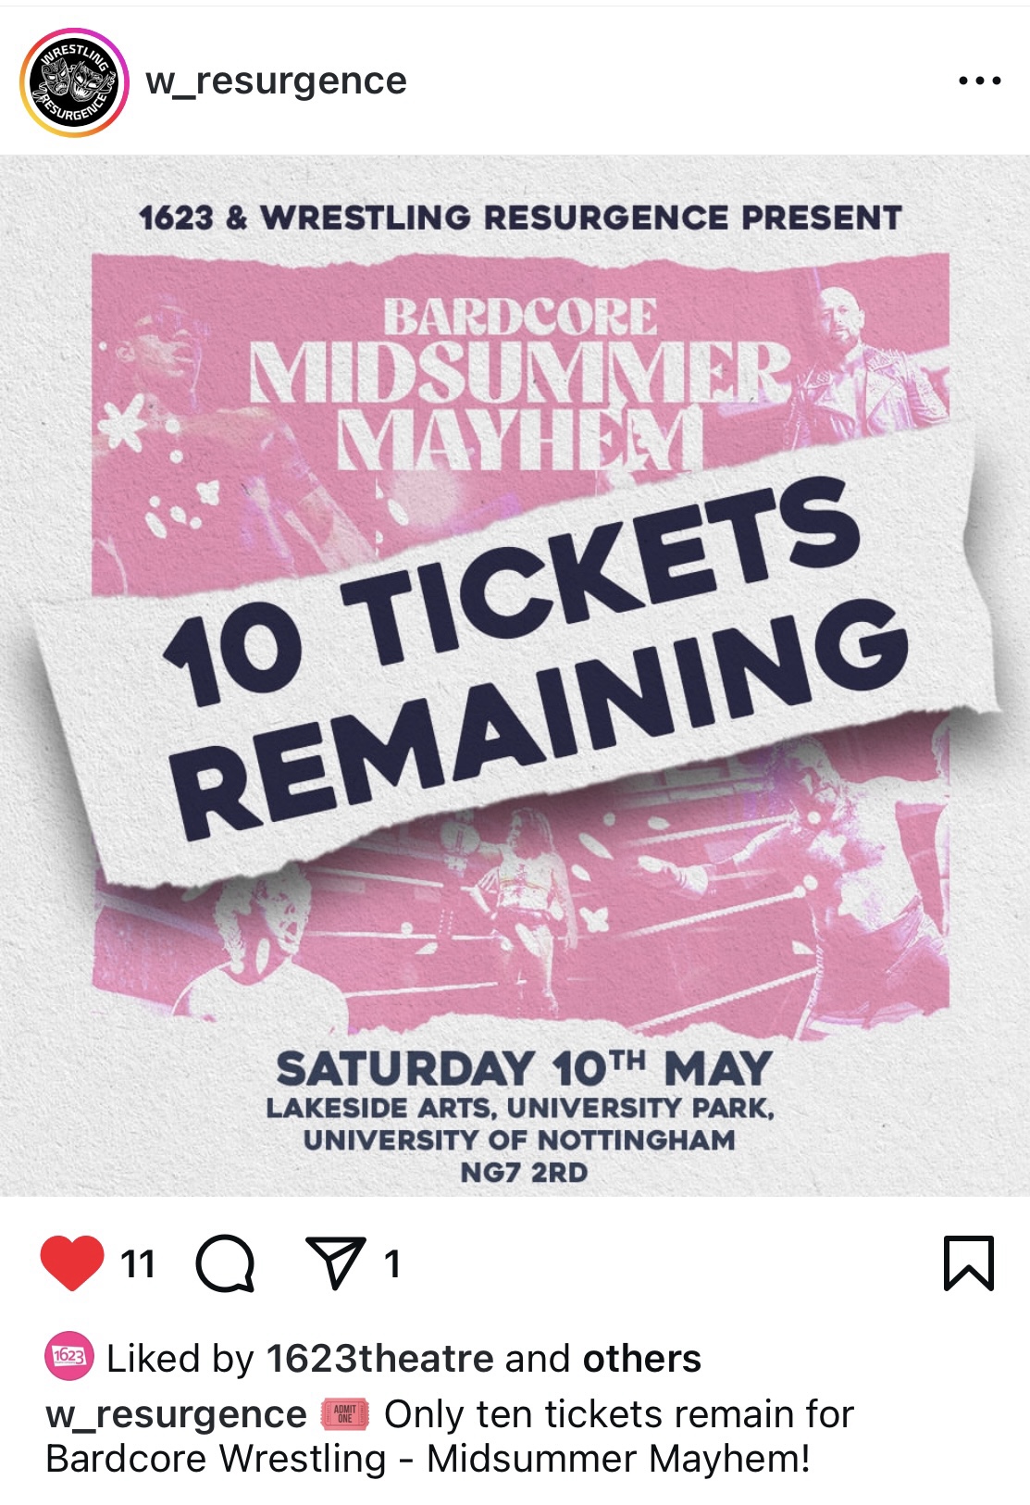Tap the 10 Tickets Remaining poster image
Viewport: 1030px width, 1505px height.
click(x=515, y=676)
